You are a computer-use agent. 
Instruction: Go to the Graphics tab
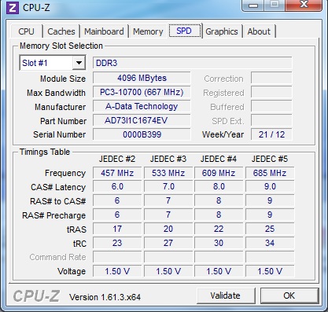coord(222,31)
